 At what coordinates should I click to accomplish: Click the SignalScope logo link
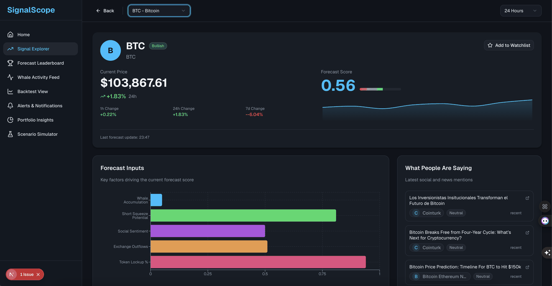click(31, 10)
